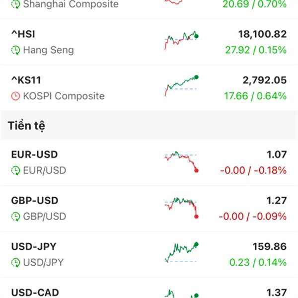This screenshot has height=298, width=298.
Task: Tap the 18,100.82 Hang Seng price
Action: pyautogui.click(x=262, y=34)
